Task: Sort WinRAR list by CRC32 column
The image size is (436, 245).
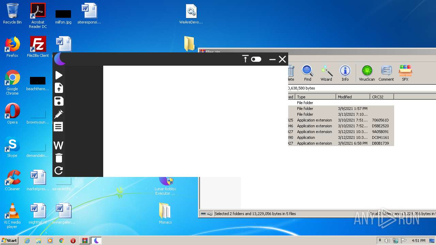Action: pyautogui.click(x=382, y=97)
